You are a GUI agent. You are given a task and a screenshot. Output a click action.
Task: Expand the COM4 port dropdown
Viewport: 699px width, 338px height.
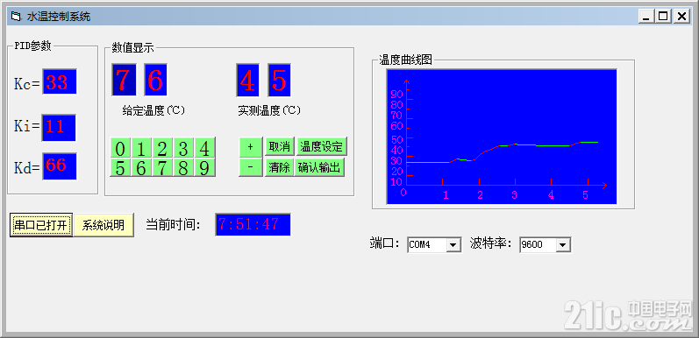pyautogui.click(x=454, y=244)
